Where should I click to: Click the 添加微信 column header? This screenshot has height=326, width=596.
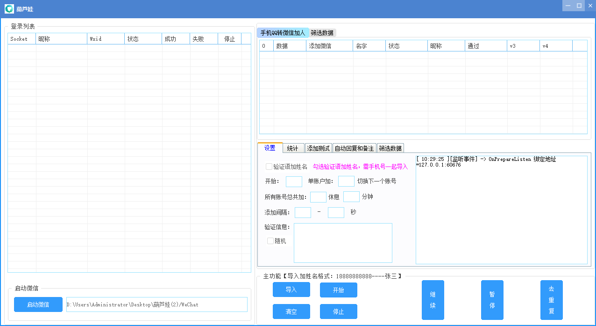click(x=330, y=46)
